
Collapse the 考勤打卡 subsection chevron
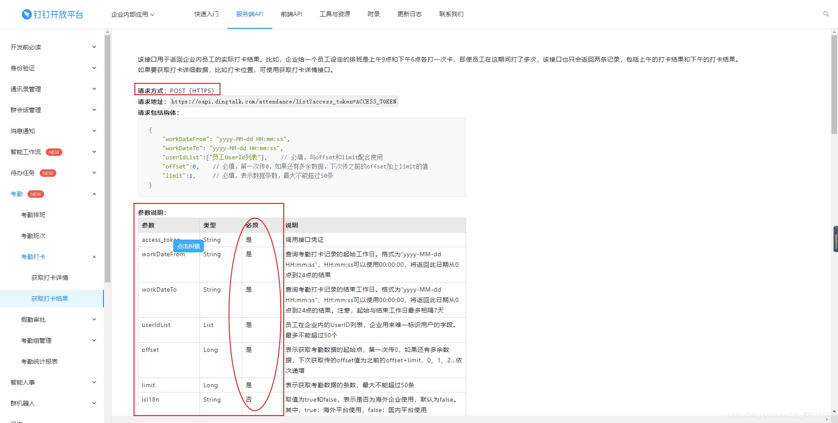coord(94,257)
